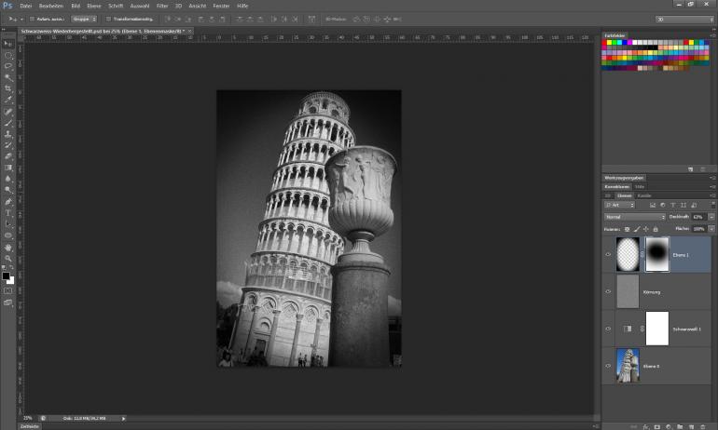Select the Type tool
The image size is (718, 430).
click(x=7, y=213)
